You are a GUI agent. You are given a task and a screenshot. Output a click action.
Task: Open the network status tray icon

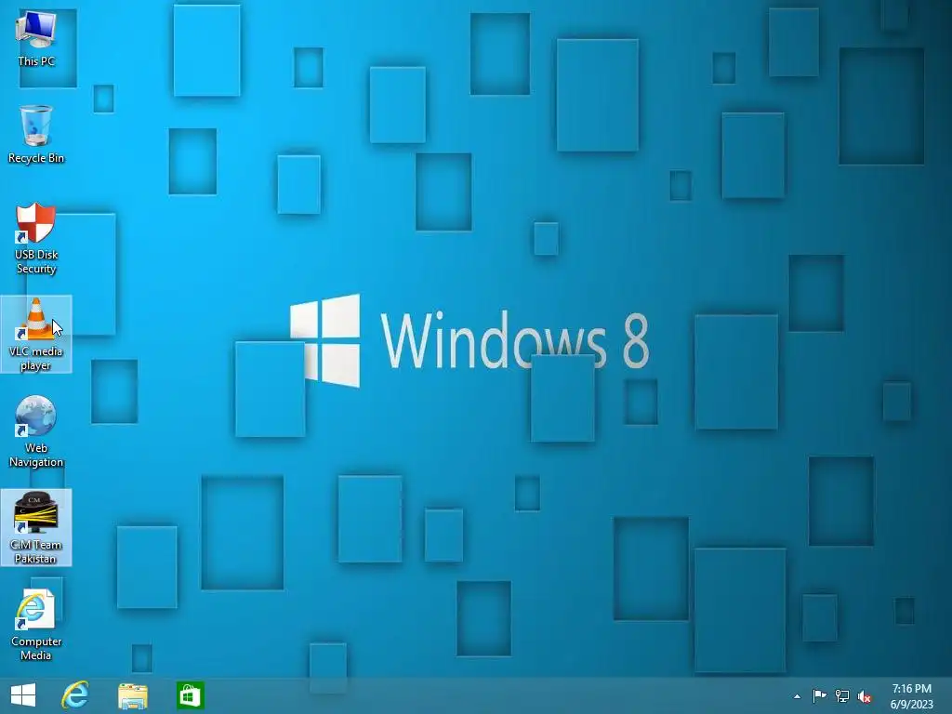842,696
